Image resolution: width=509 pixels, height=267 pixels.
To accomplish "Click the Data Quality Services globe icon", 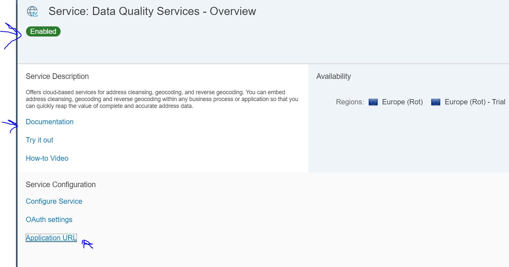I will (x=32, y=11).
